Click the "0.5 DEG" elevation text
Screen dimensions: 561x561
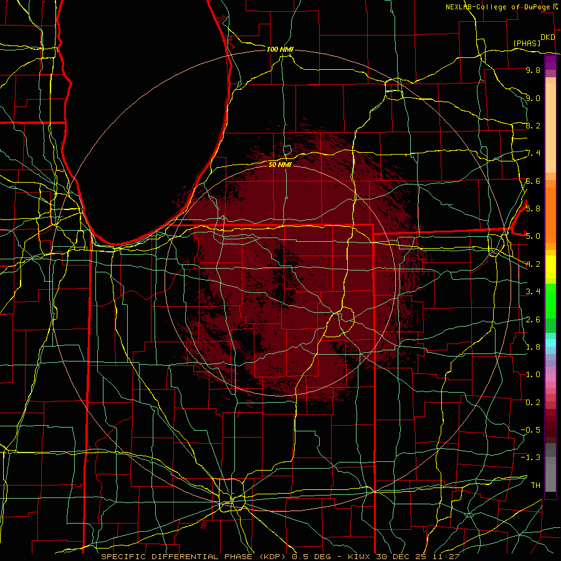[x=310, y=557]
